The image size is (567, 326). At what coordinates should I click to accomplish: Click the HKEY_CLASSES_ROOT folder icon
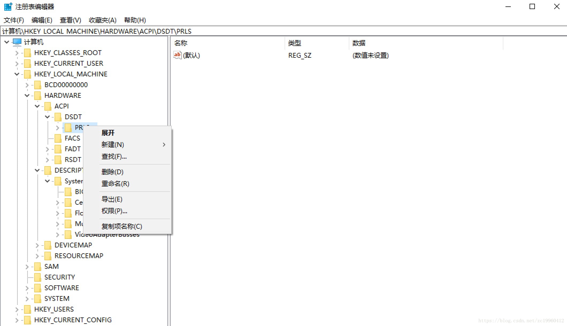(x=28, y=53)
